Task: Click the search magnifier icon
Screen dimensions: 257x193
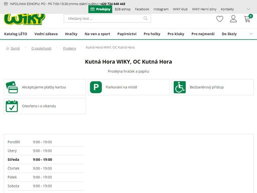Action: pyautogui.click(x=146, y=18)
